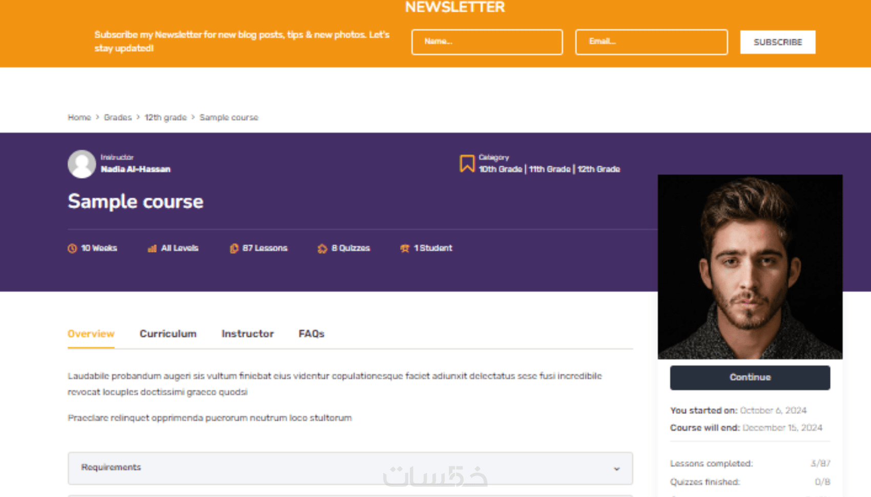Viewport: 871px width, 497px height.
Task: Expand the Requirements section chevron
Action: [x=617, y=469]
